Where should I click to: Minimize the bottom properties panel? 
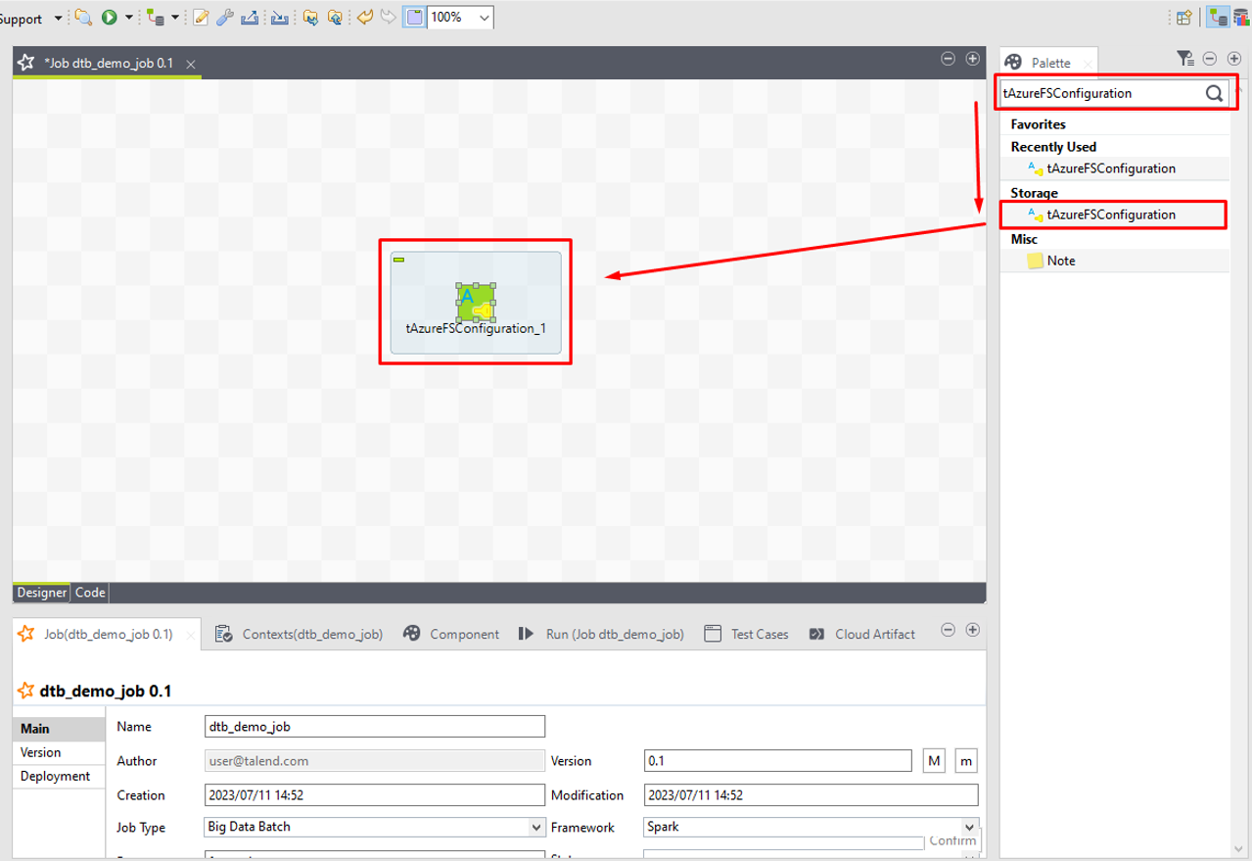(948, 630)
